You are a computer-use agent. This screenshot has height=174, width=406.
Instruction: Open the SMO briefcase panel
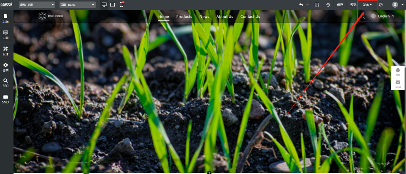tap(5, 99)
